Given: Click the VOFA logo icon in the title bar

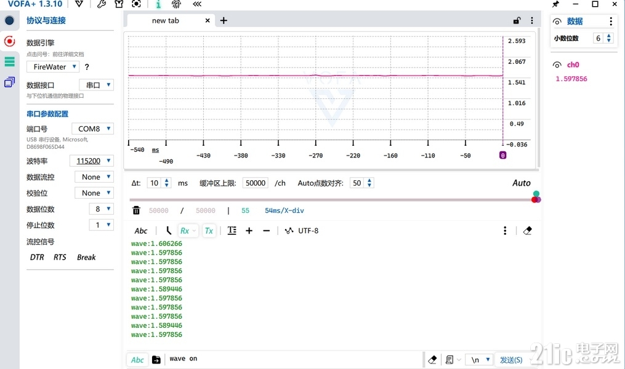Looking at the screenshot, I should click(79, 4).
